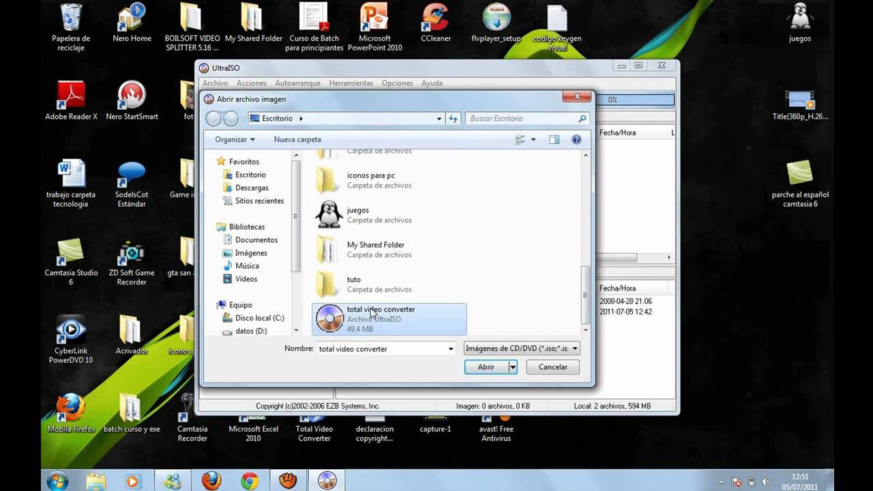Launch Nero Home desktop shortcut
873x491 pixels.
coord(132,23)
